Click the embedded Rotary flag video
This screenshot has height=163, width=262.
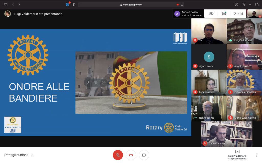pyautogui.click(x=131, y=83)
